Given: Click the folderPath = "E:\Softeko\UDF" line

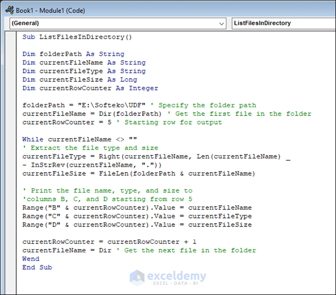Looking at the screenshot, I should pyautogui.click(x=139, y=105).
